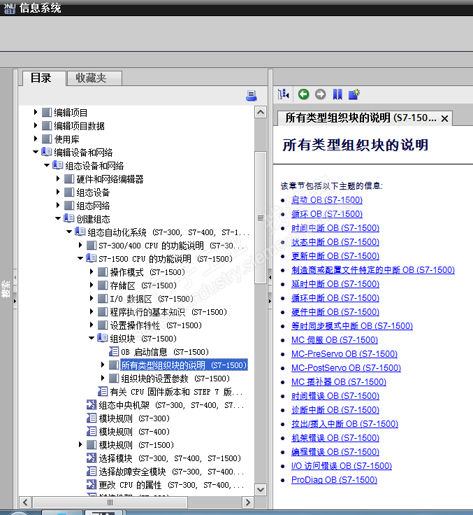The image size is (473, 515).
Task: Select the 所有类型组织块的说明 (S7-1500) tree item
Action: click(x=184, y=365)
